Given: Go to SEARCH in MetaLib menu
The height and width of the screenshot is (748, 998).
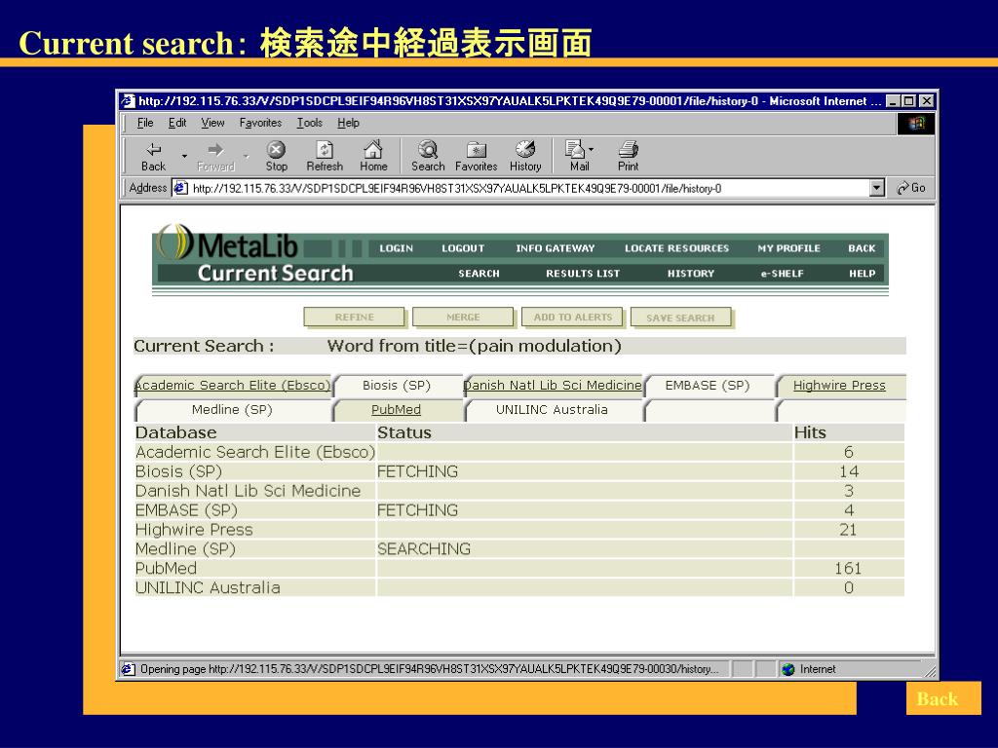Looking at the screenshot, I should 479,274.
